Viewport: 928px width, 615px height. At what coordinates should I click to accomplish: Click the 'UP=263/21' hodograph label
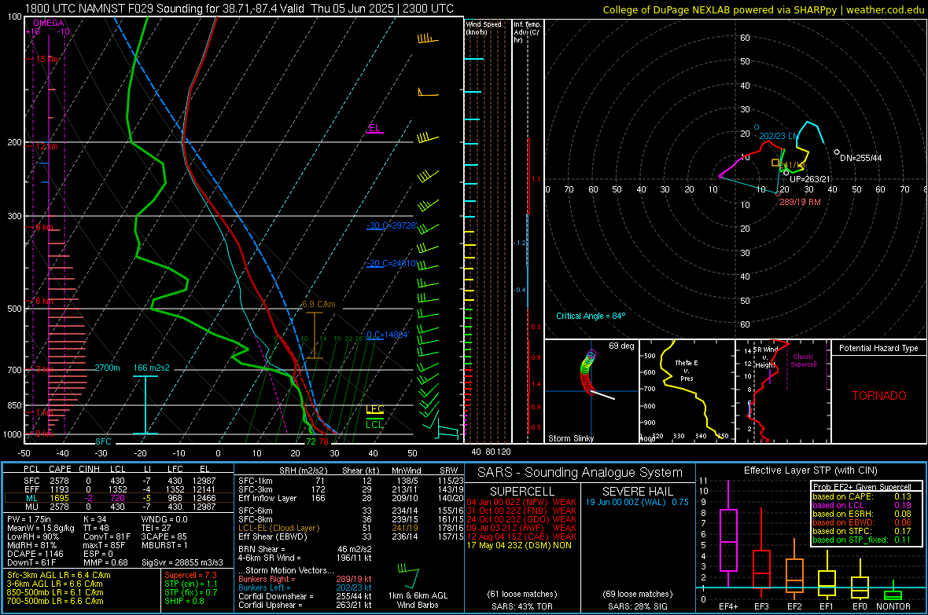[809, 179]
